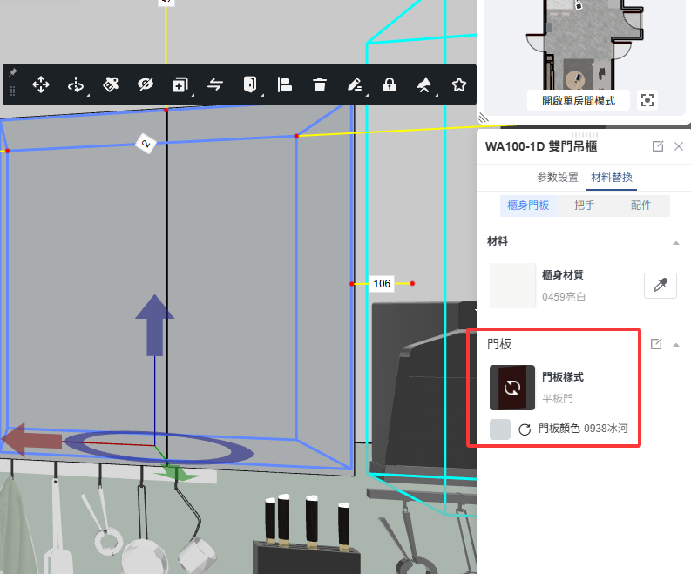Image resolution: width=691 pixels, height=574 pixels.
Task: Click the 開啟單房間模式 button
Action: [578, 100]
